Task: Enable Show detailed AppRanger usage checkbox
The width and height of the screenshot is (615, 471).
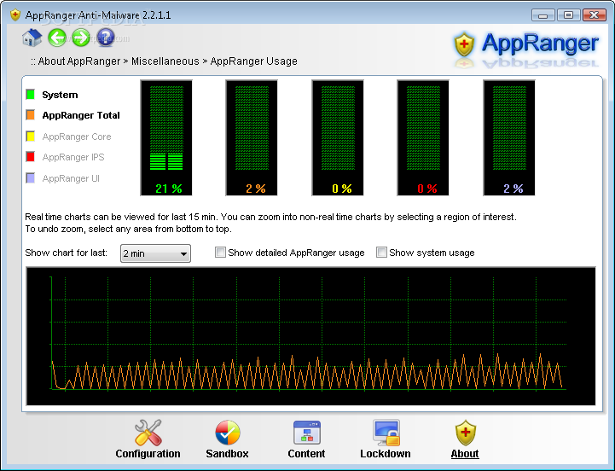Action: [220, 253]
